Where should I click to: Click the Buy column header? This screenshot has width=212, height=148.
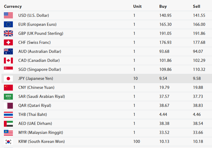163,6
